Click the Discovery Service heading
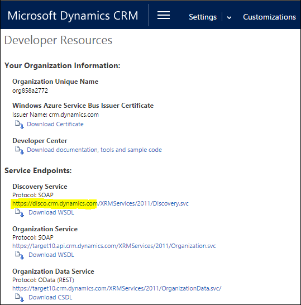This screenshot has width=301, height=305. click(40, 187)
